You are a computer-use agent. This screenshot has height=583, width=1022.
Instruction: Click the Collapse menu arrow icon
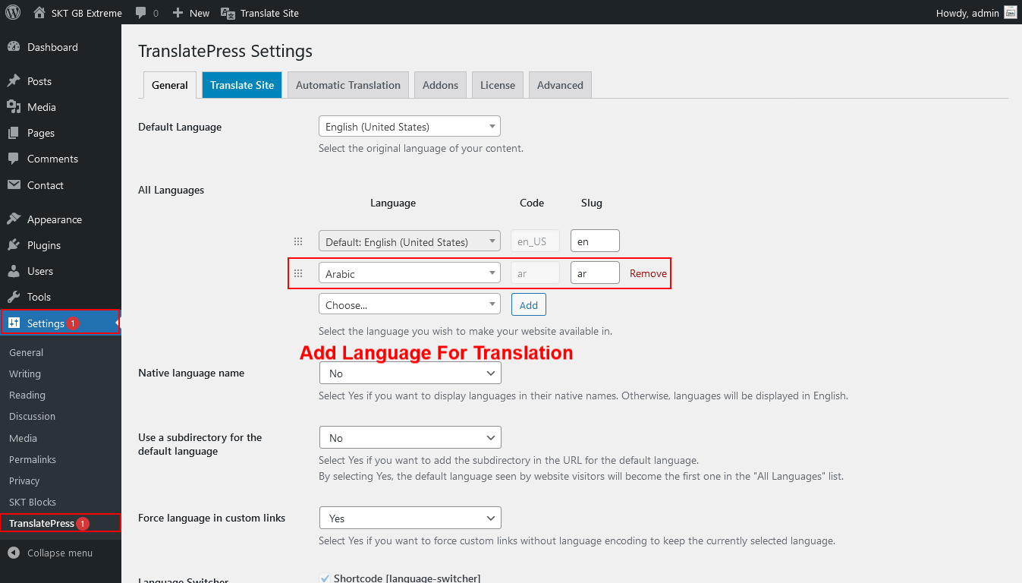tap(14, 553)
